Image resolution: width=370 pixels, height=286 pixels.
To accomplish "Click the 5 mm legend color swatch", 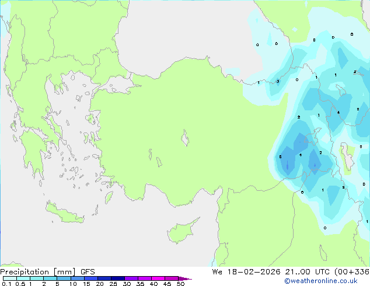I will [64, 278].
